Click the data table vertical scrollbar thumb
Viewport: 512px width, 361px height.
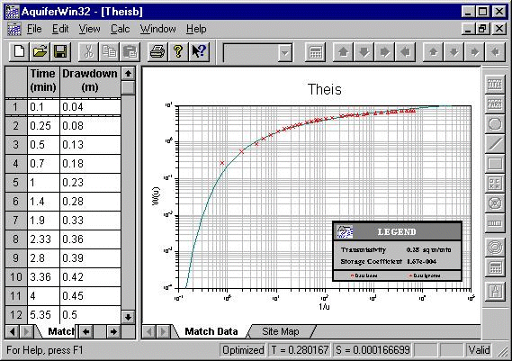coord(128,87)
